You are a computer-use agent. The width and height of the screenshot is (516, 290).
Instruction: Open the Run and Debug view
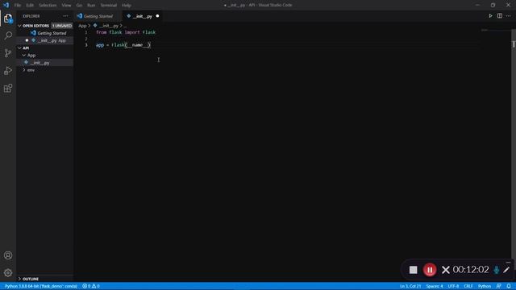tap(8, 71)
